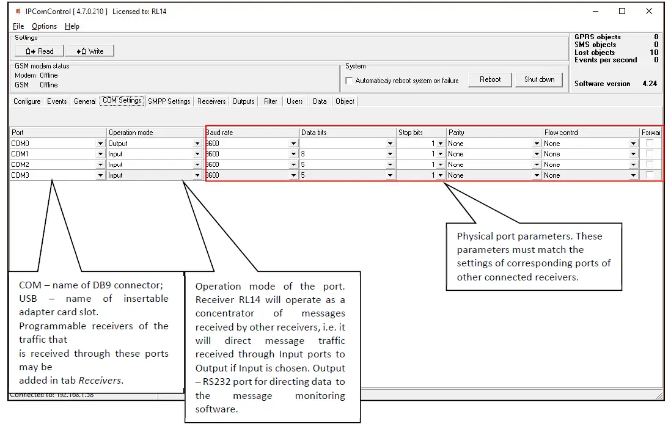671x435 pixels.
Task: Tick the Forward checkbox for COM2
Action: point(650,164)
